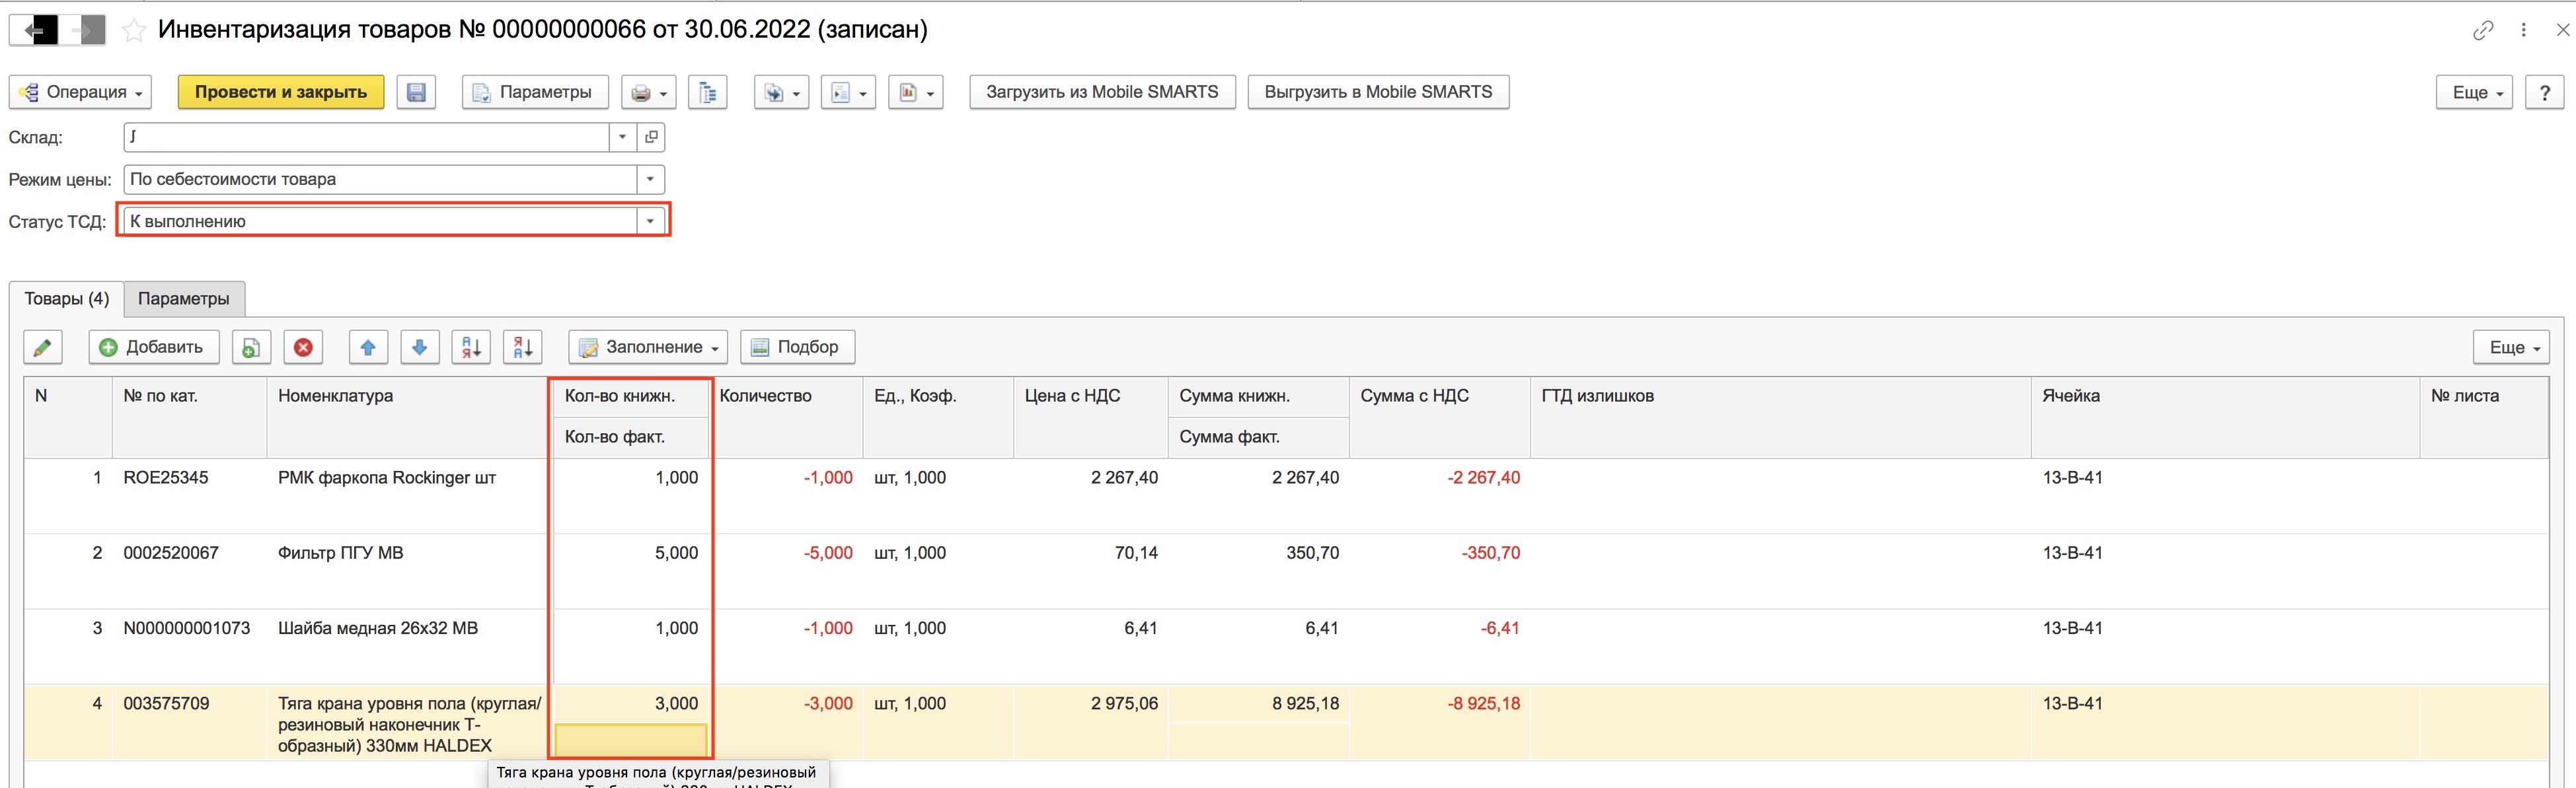Go forward with the right arrow button
The height and width of the screenshot is (788, 2576).
(82, 31)
